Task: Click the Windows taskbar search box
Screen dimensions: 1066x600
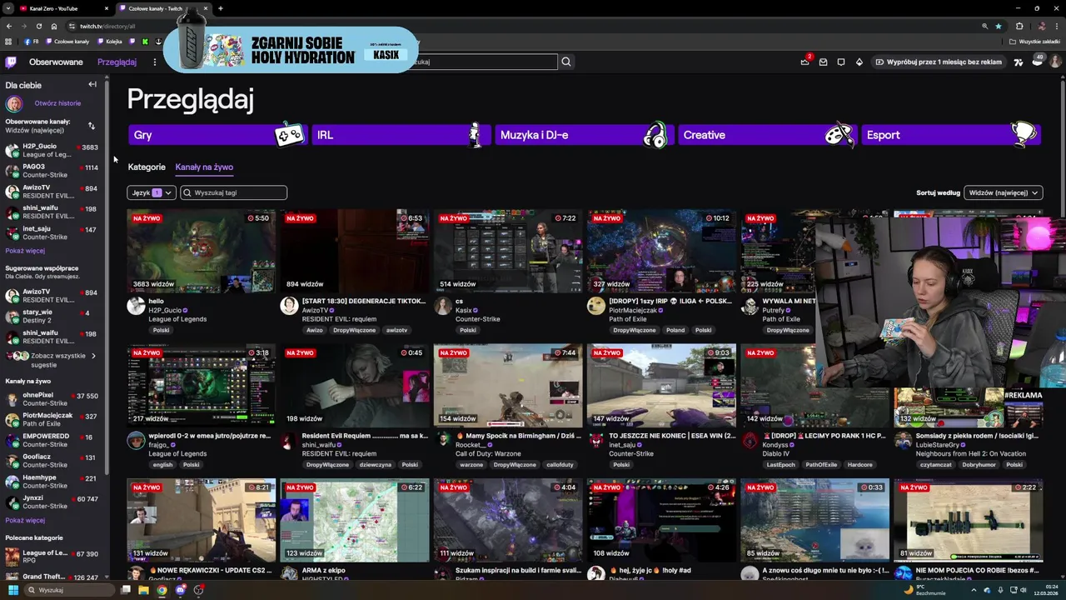Action: (68, 590)
